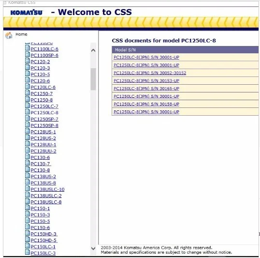Screen dimensions: 260x258
Task: Click document icon beside PC128UU-2
Action: (x=28, y=150)
